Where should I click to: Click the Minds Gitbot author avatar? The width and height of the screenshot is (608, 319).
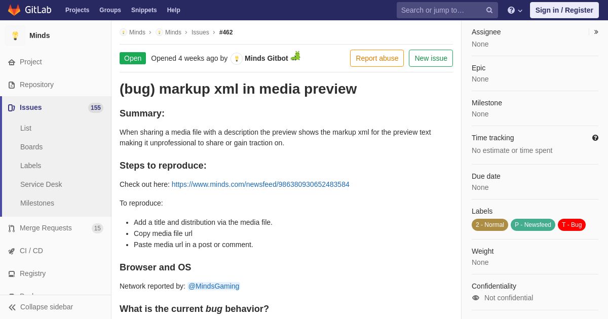point(237,59)
